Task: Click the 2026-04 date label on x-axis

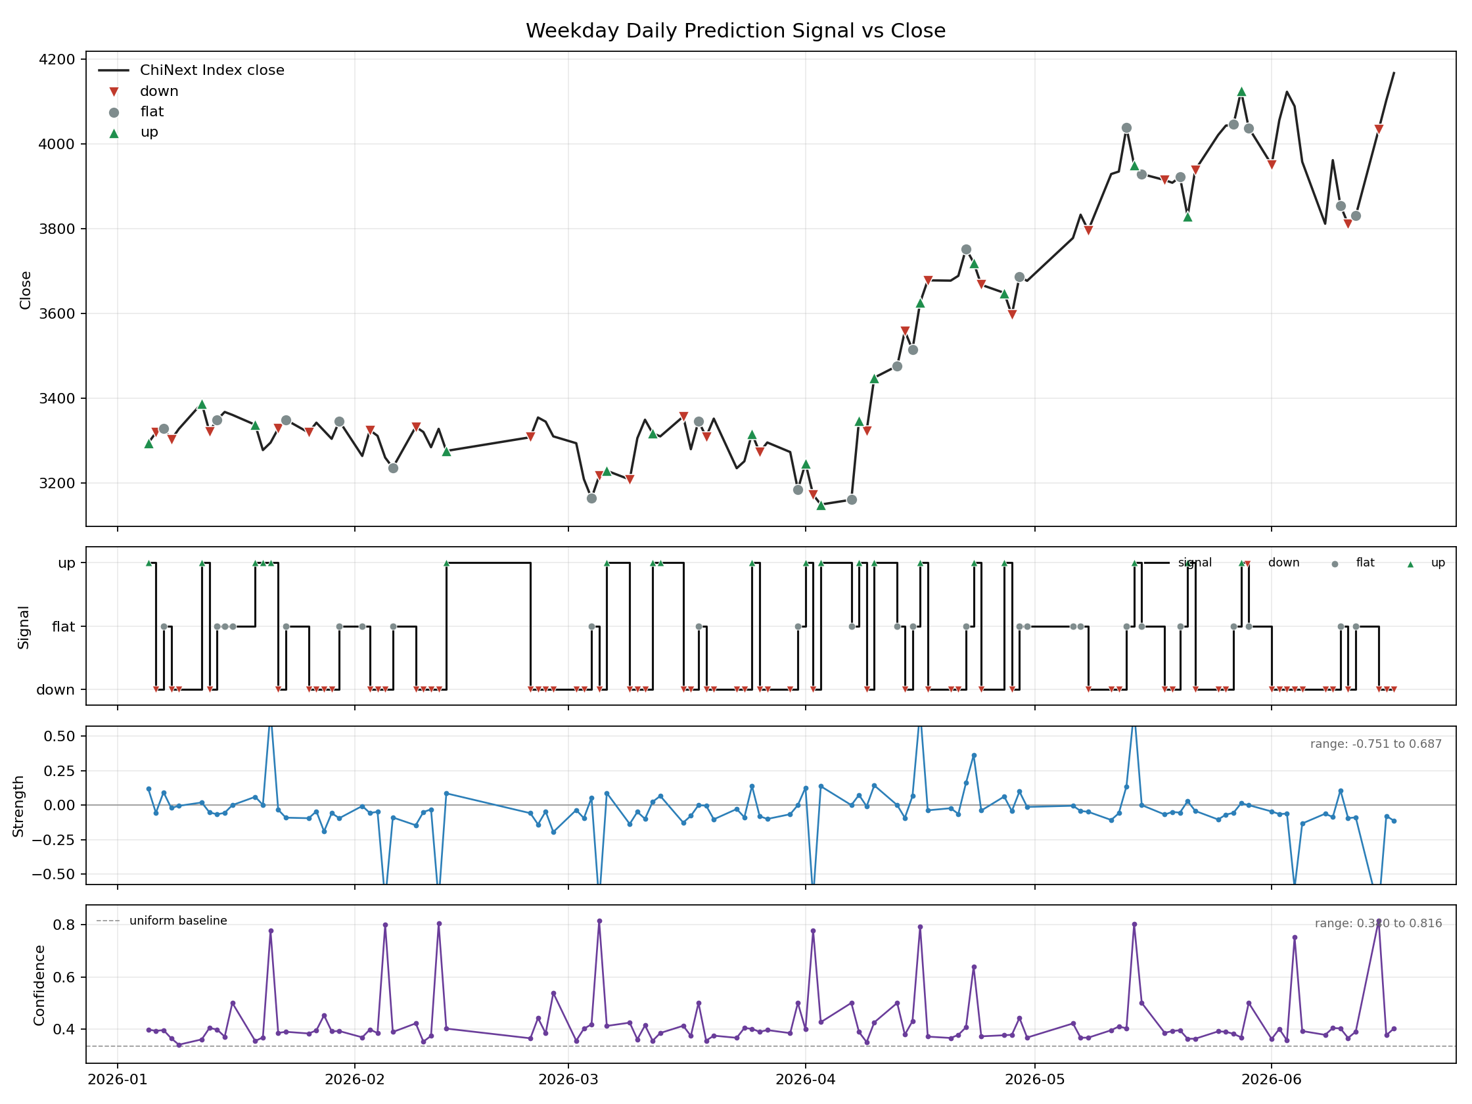Action: pos(805,1080)
